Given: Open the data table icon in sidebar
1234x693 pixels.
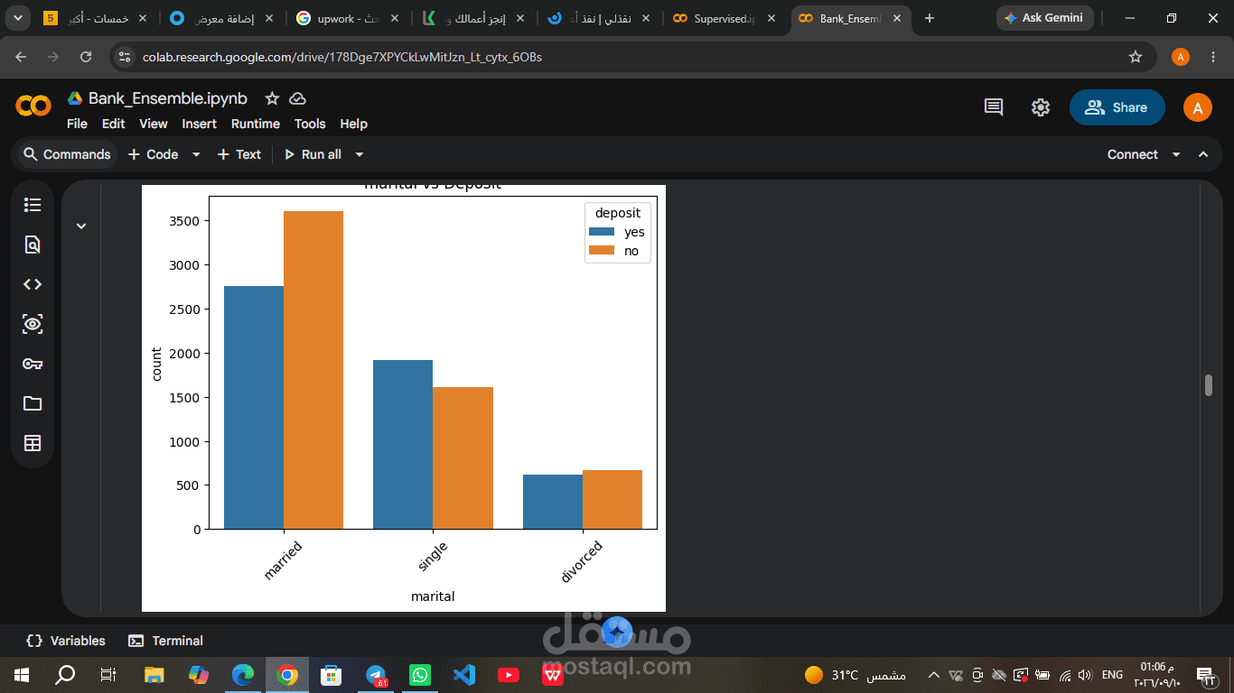Looking at the screenshot, I should tap(33, 443).
